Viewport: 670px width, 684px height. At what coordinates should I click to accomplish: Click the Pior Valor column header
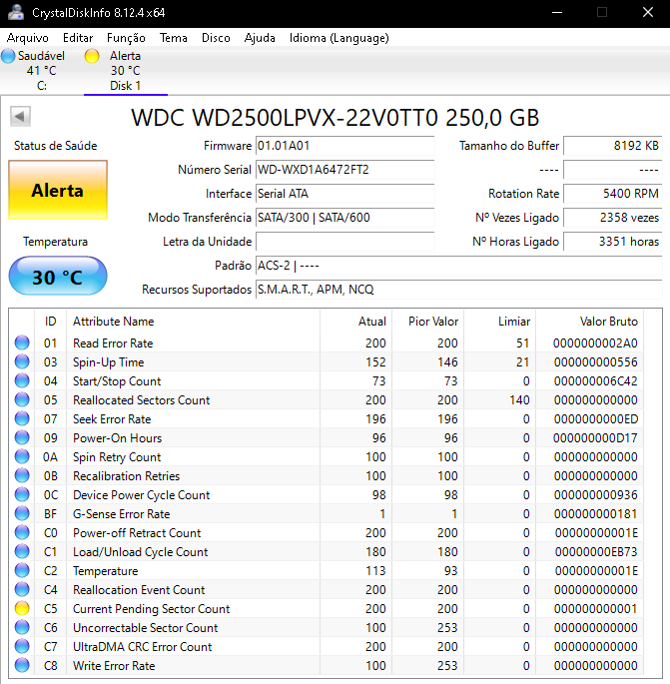pyautogui.click(x=428, y=322)
